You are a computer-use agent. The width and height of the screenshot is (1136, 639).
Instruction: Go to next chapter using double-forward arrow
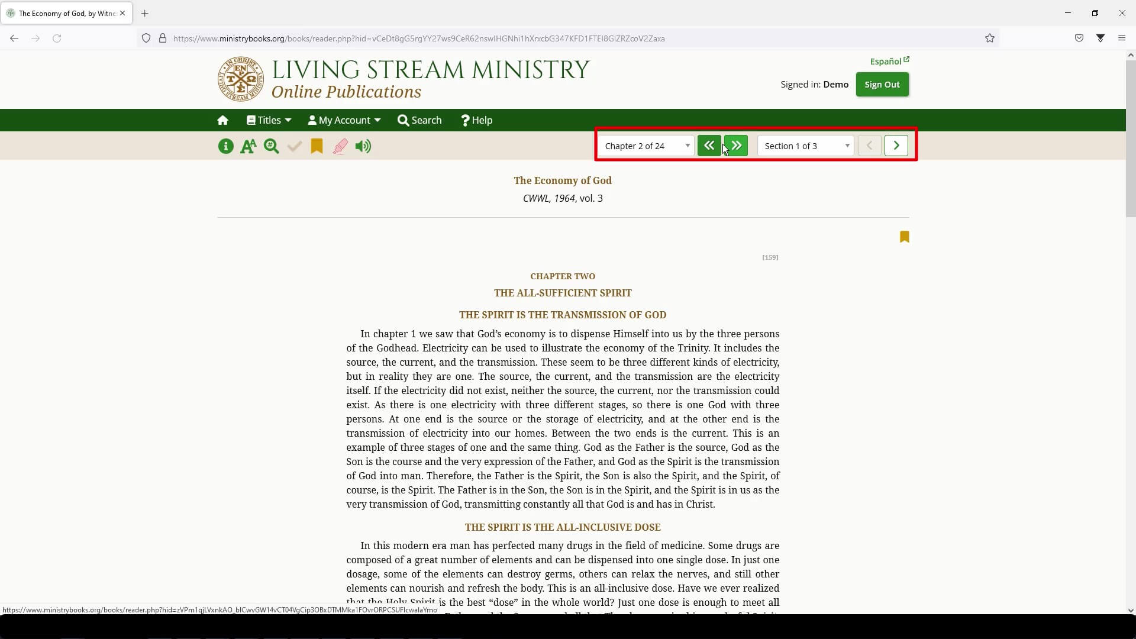click(737, 146)
